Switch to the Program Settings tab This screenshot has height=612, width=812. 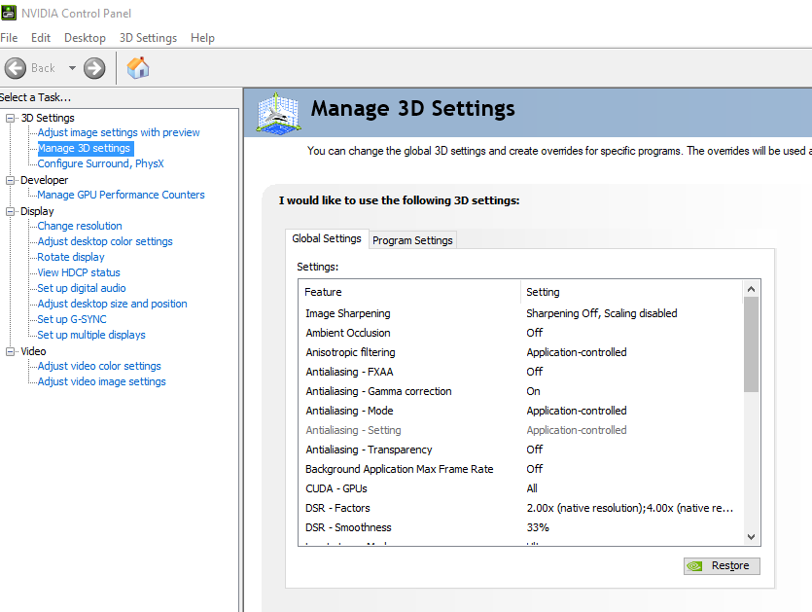pyautogui.click(x=412, y=240)
